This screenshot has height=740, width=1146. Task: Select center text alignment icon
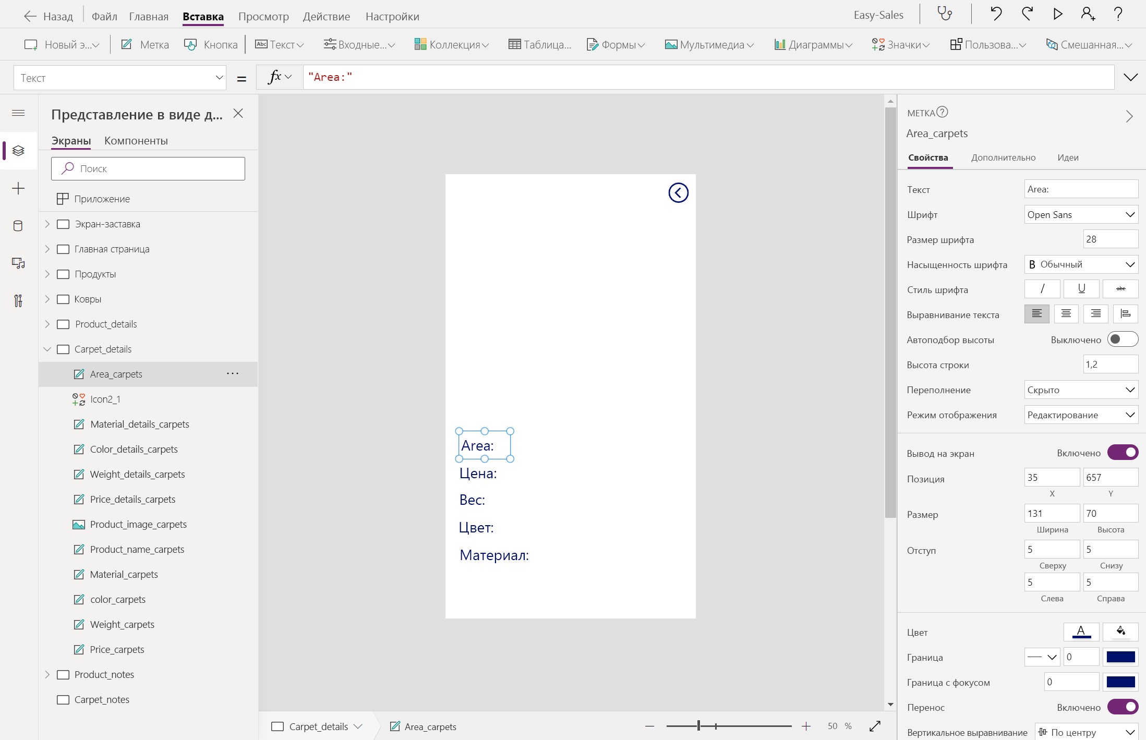click(1066, 314)
